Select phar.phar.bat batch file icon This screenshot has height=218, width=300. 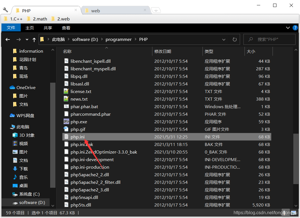pyautogui.click(x=66, y=106)
